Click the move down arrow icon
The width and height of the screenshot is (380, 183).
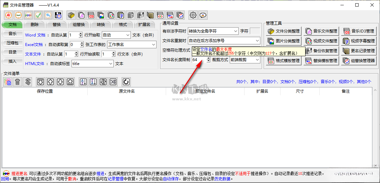[60, 82]
